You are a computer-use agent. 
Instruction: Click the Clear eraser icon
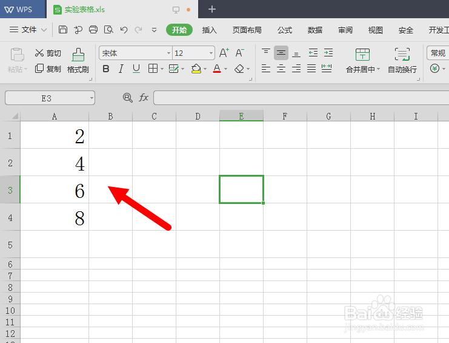pos(239,69)
